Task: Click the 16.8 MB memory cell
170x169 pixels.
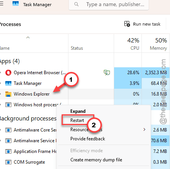Action: 156,94
